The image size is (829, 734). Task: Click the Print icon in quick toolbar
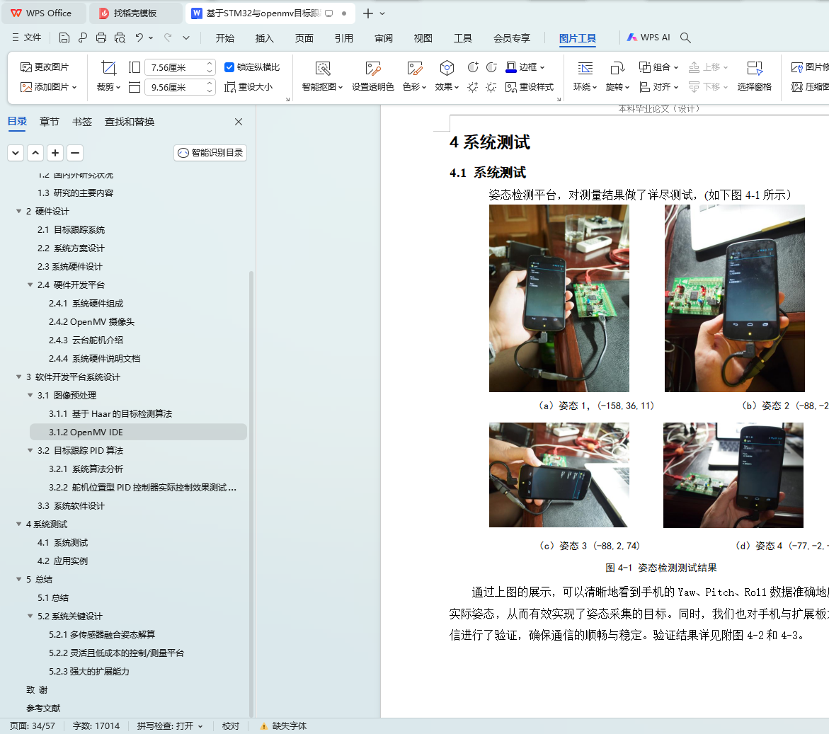101,38
